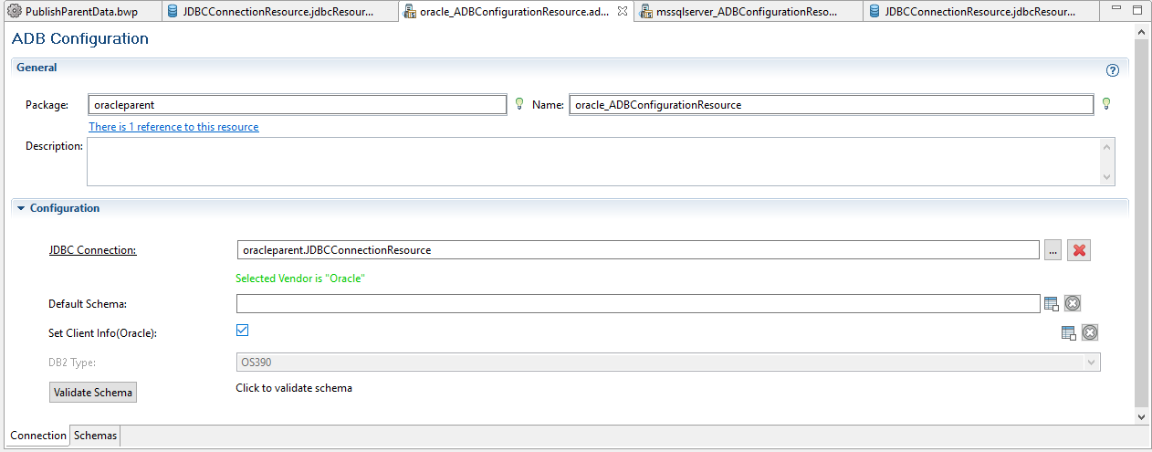
Task: Click the help icon in General section
Action: (x=1112, y=70)
